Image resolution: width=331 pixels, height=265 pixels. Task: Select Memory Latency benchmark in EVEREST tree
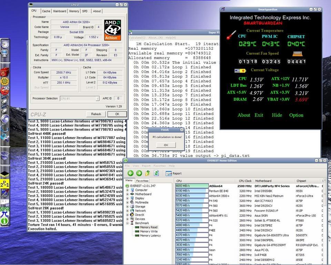[x=150, y=235]
